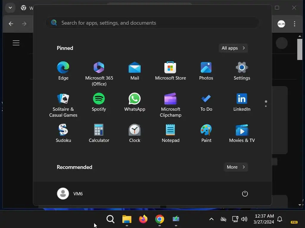Image resolution: width=305 pixels, height=228 pixels.
Task: Open taskbar Search icon
Action: pos(110,219)
